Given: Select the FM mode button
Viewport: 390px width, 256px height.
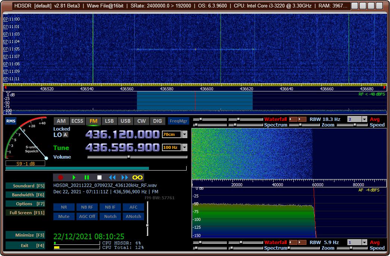Looking at the screenshot, I should (x=93, y=121).
